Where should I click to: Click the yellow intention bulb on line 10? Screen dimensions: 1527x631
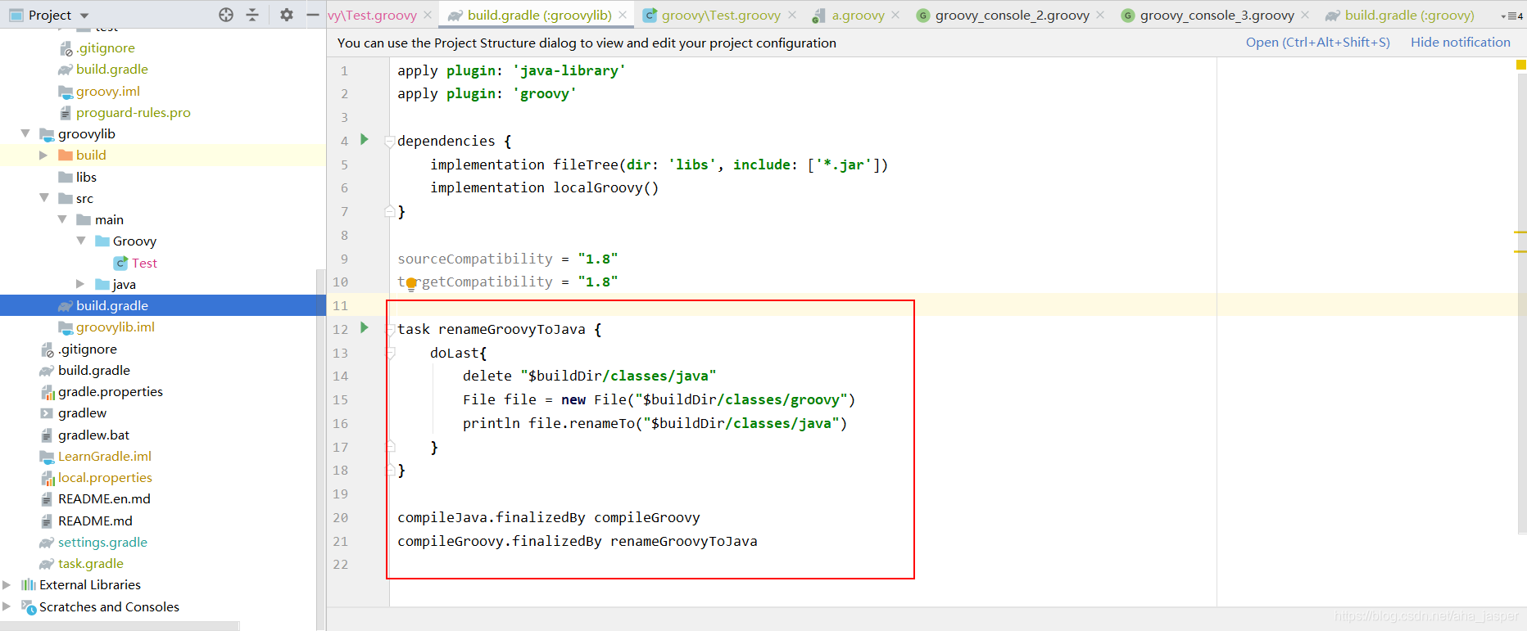pos(411,284)
